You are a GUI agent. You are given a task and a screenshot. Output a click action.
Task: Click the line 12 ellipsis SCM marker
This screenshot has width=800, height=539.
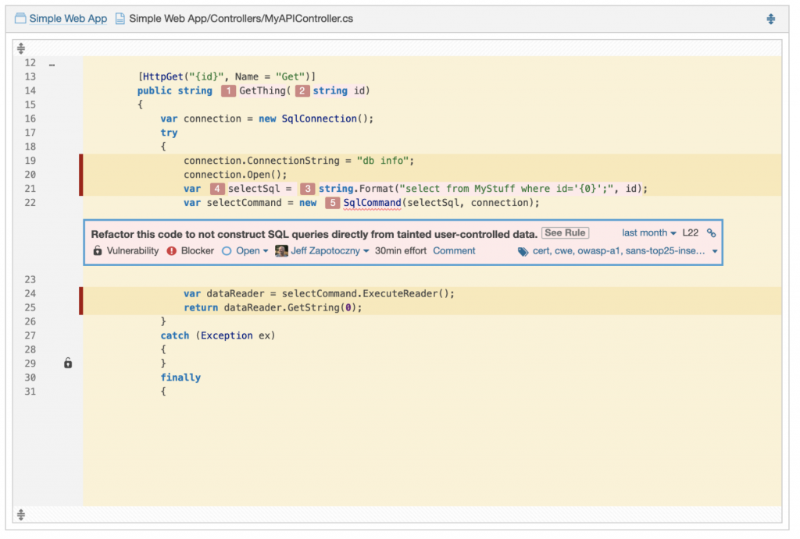point(52,63)
